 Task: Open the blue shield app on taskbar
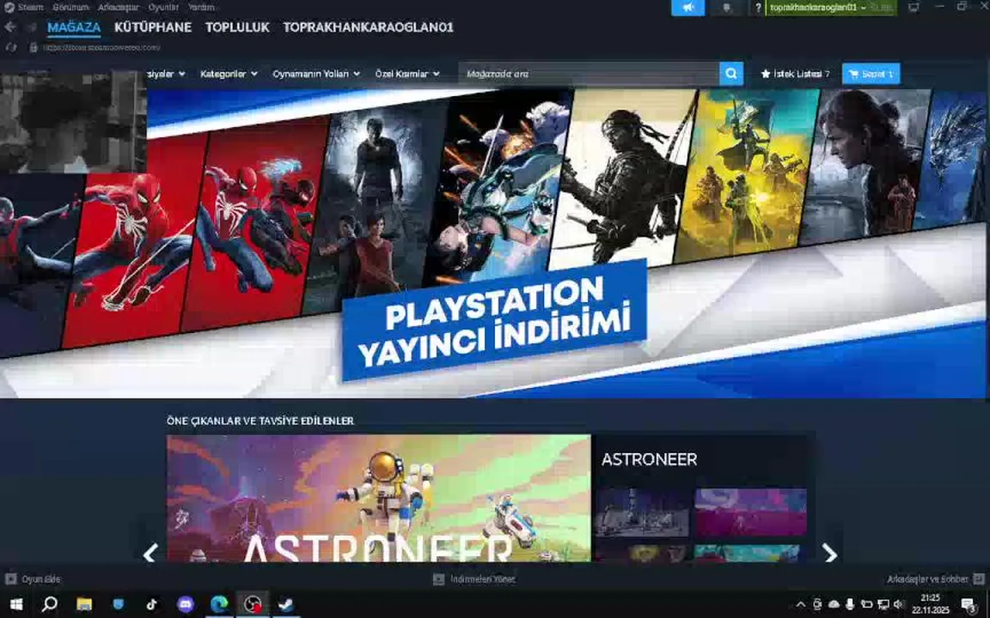118,604
